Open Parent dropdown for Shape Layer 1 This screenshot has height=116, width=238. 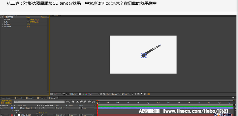click(x=87, y=108)
